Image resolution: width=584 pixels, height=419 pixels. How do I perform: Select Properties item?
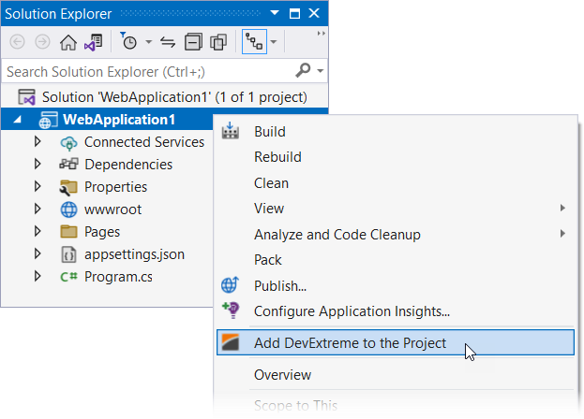[x=115, y=187]
